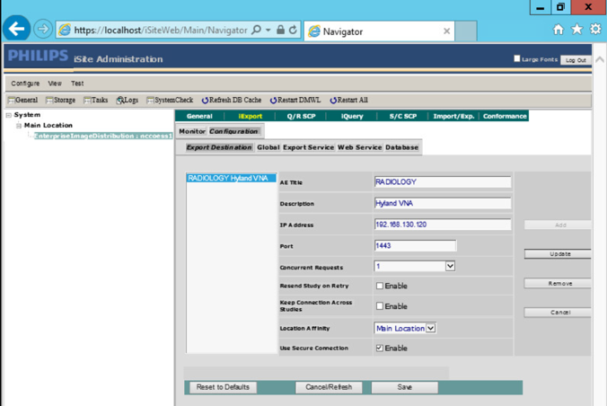Click the Save button
Viewport: 607px width, 406px height.
coord(405,387)
